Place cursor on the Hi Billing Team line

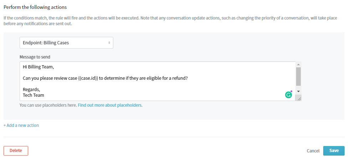click(x=38, y=67)
